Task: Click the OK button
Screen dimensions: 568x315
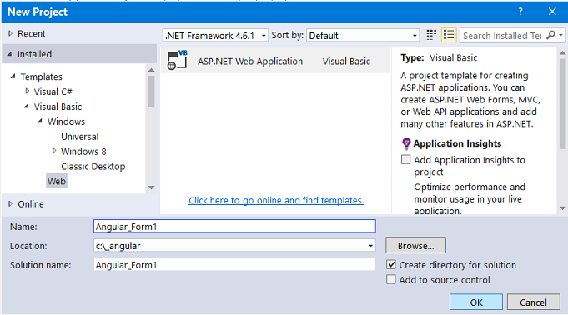Action: [476, 302]
